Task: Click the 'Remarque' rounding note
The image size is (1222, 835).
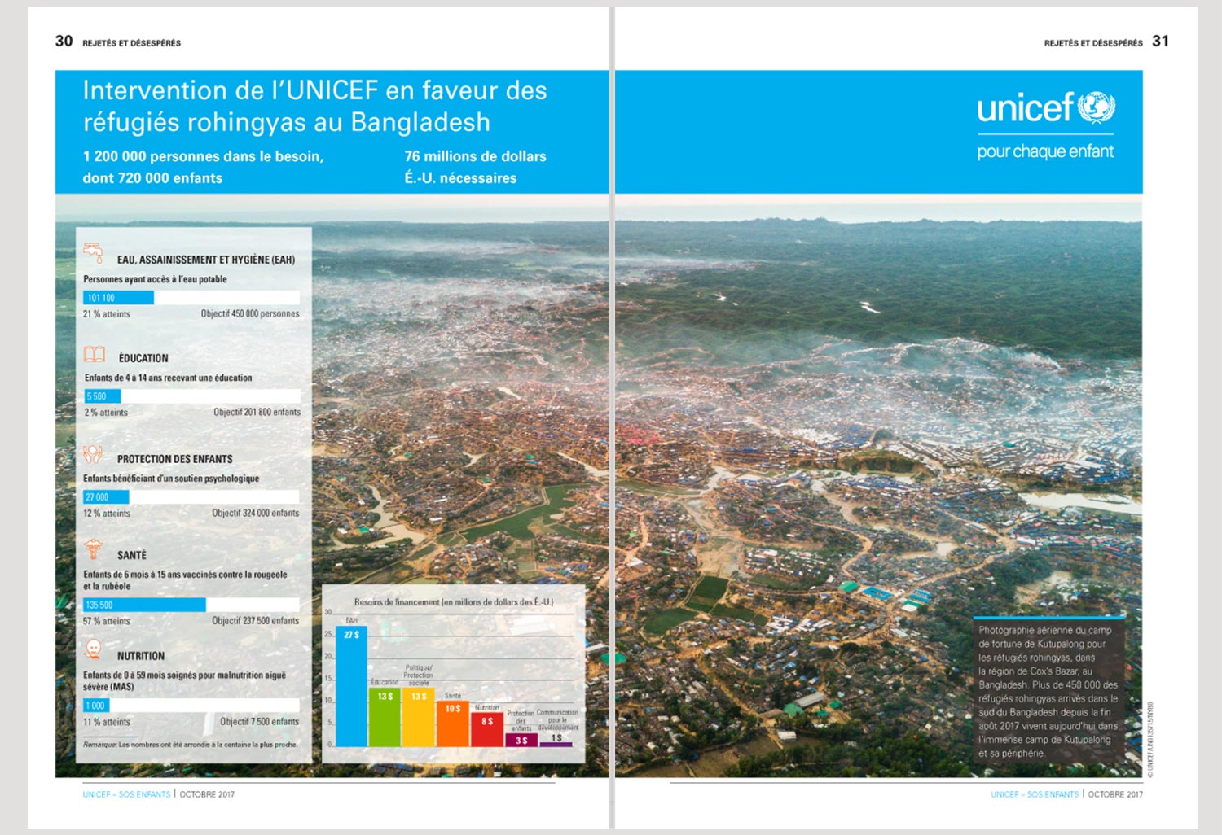Action: 190,745
